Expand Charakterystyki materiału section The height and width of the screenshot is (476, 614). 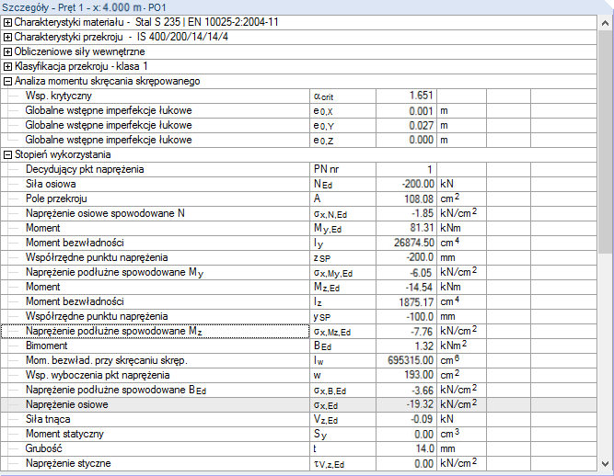click(x=7, y=23)
